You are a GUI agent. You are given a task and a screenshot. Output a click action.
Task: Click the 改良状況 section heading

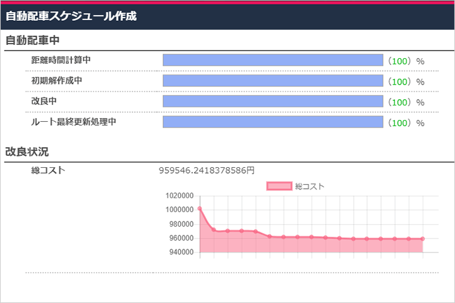click(27, 151)
